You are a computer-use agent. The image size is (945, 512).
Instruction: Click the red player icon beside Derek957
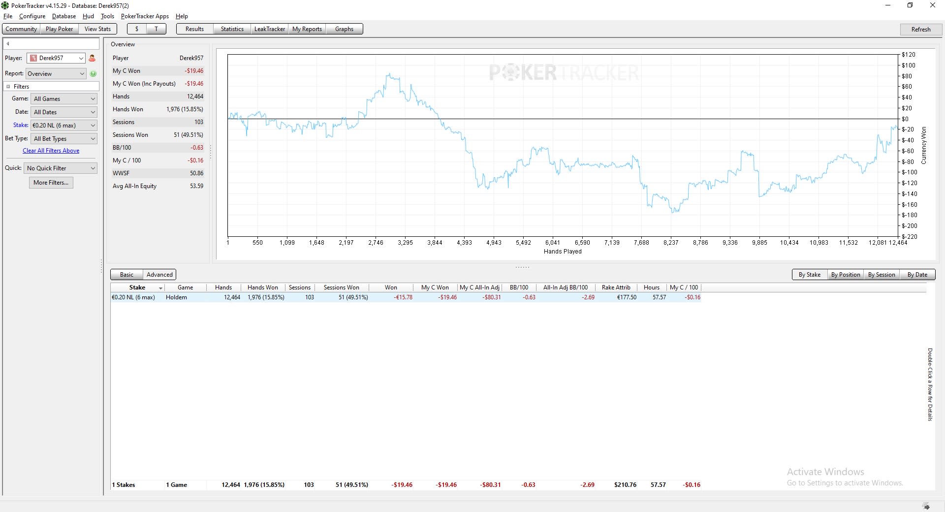tap(92, 58)
